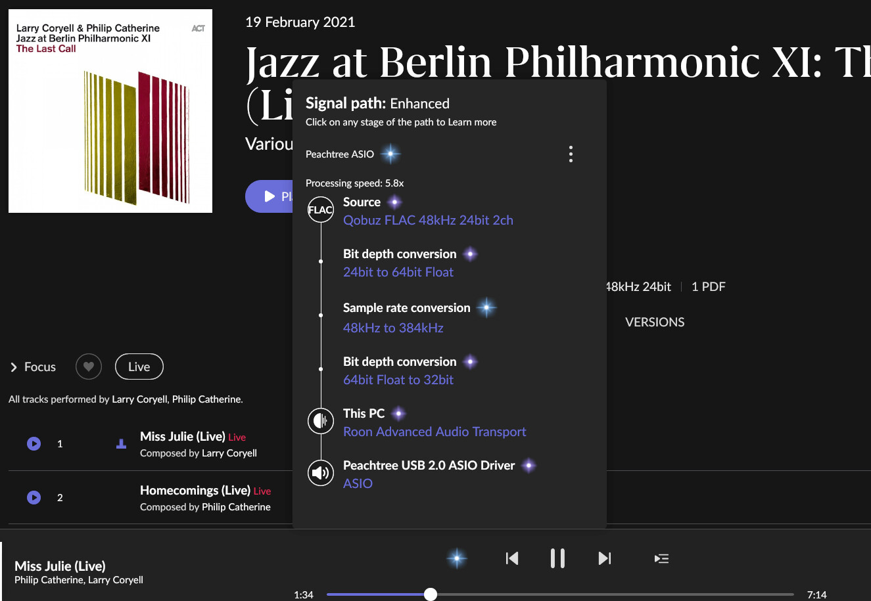Play track 1 Miss Julie

tap(34, 444)
